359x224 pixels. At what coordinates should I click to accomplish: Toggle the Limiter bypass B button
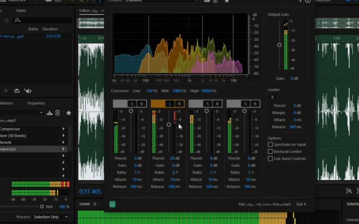point(272,97)
